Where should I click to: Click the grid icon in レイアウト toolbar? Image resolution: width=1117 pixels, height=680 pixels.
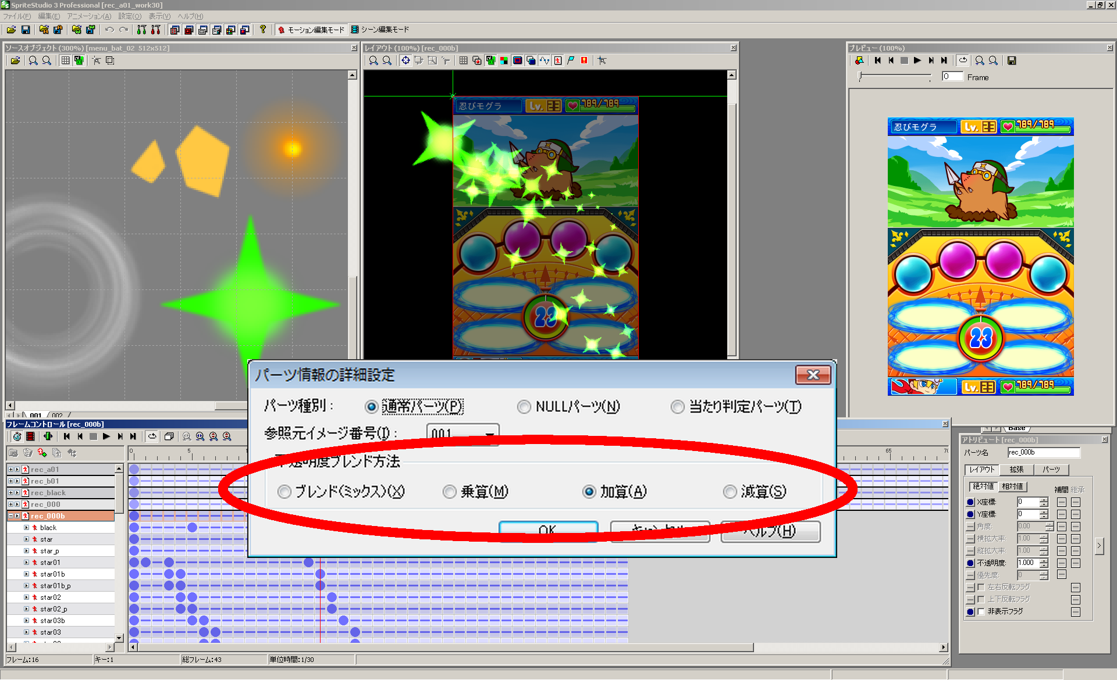[x=463, y=60]
